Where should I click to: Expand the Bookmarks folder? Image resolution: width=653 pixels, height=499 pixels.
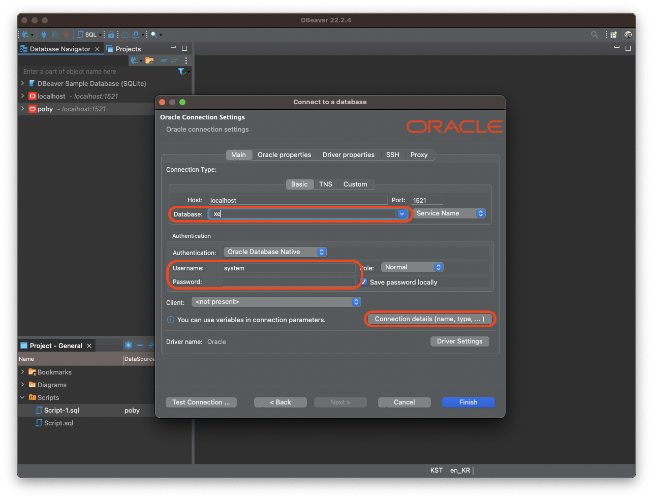22,372
